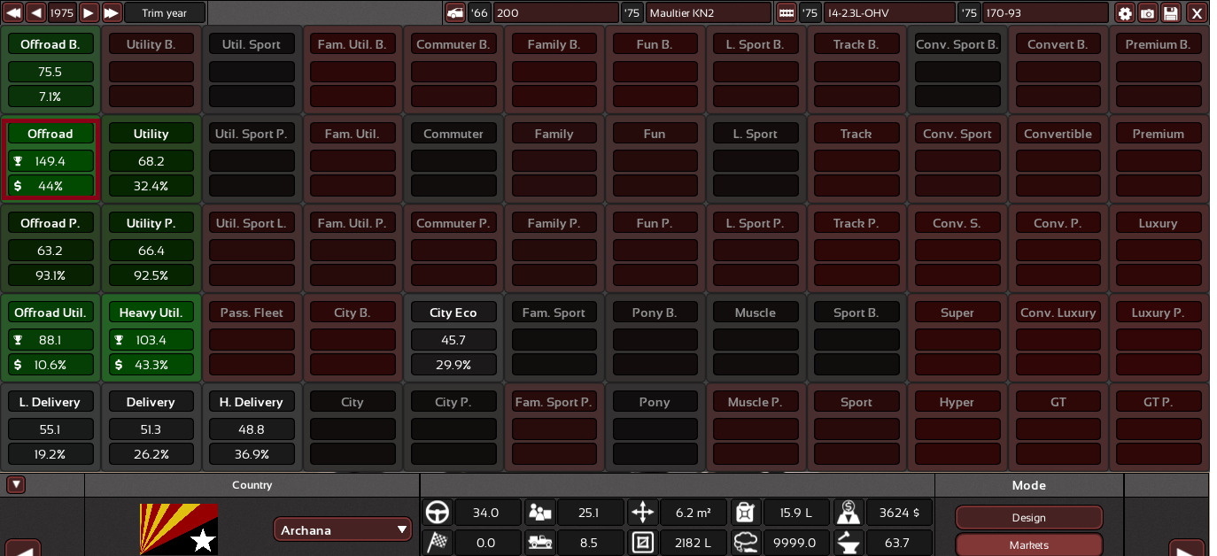Advance one year with the forward arrow
The width and height of the screenshot is (1217, 556).
click(x=89, y=13)
